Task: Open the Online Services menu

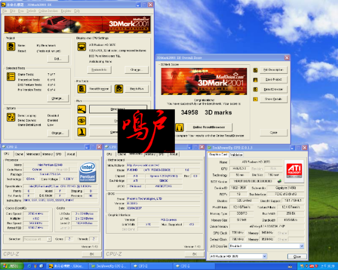Action: [x=48, y=11]
